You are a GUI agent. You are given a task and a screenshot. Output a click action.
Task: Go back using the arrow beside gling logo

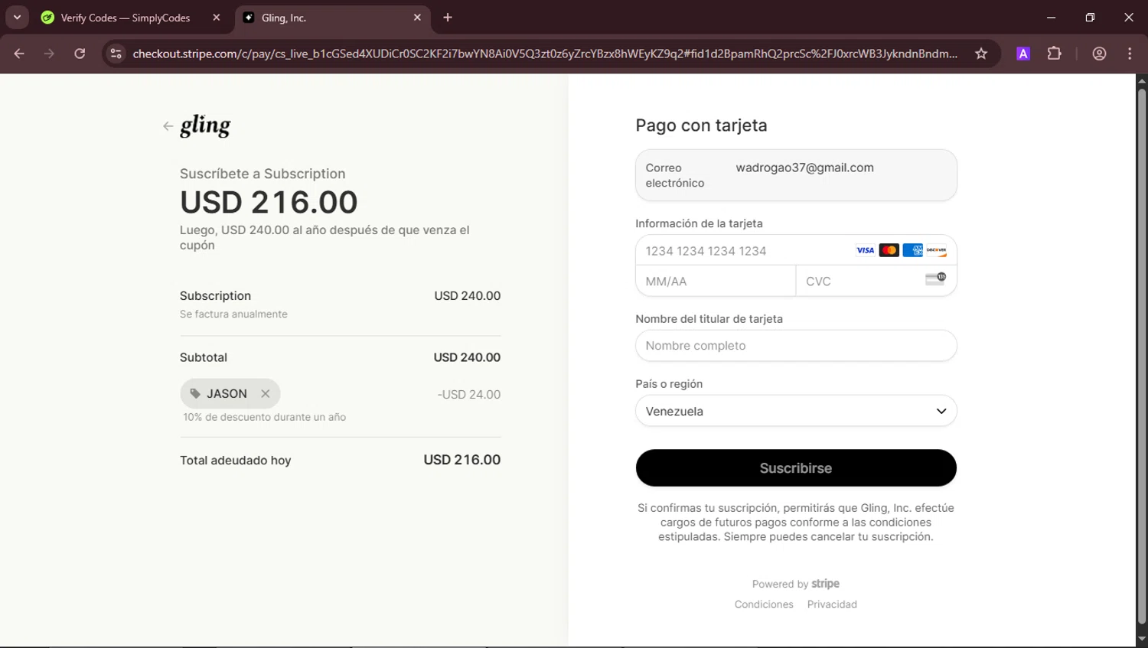(x=168, y=126)
